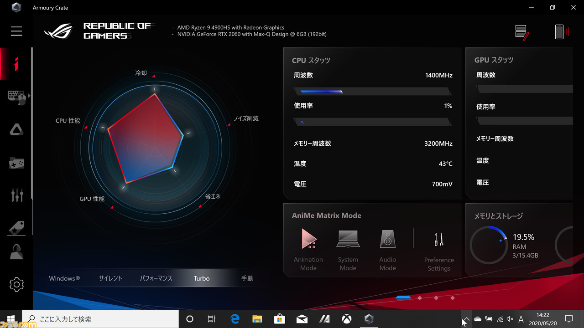
Task: Open Xbox app from taskbar
Action: coord(347,319)
